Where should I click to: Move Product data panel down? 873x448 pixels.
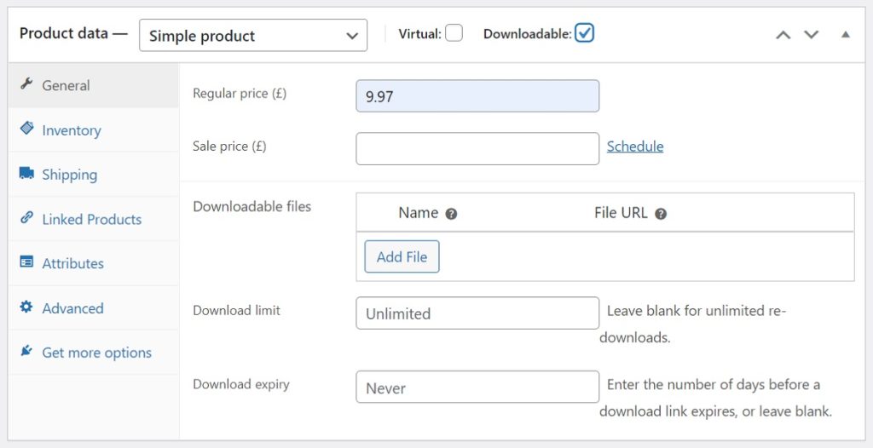(x=812, y=35)
